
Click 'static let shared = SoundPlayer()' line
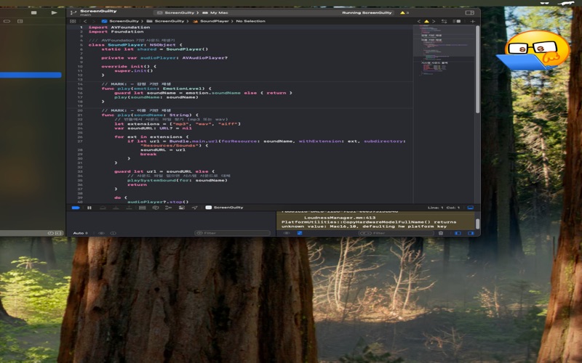[x=154, y=49]
